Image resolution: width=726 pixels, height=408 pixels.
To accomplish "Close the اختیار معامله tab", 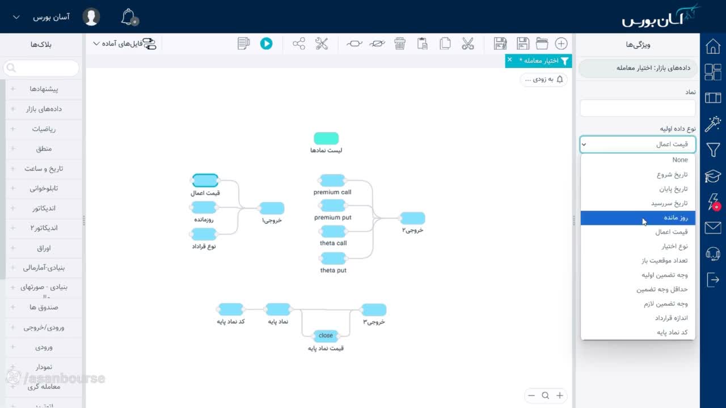I will click(x=509, y=60).
